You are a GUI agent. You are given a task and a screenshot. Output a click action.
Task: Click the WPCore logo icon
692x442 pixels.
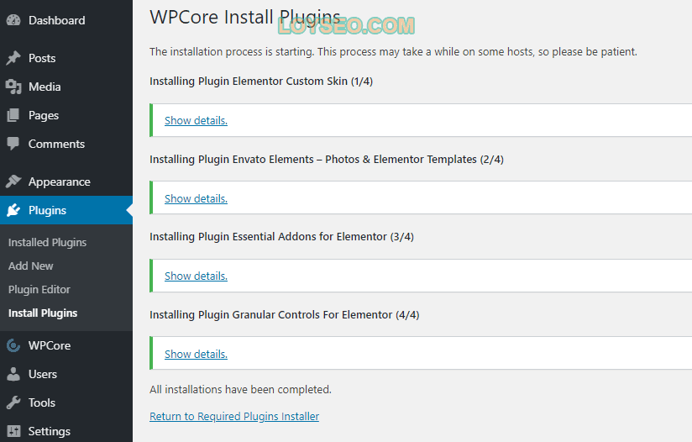click(x=13, y=345)
